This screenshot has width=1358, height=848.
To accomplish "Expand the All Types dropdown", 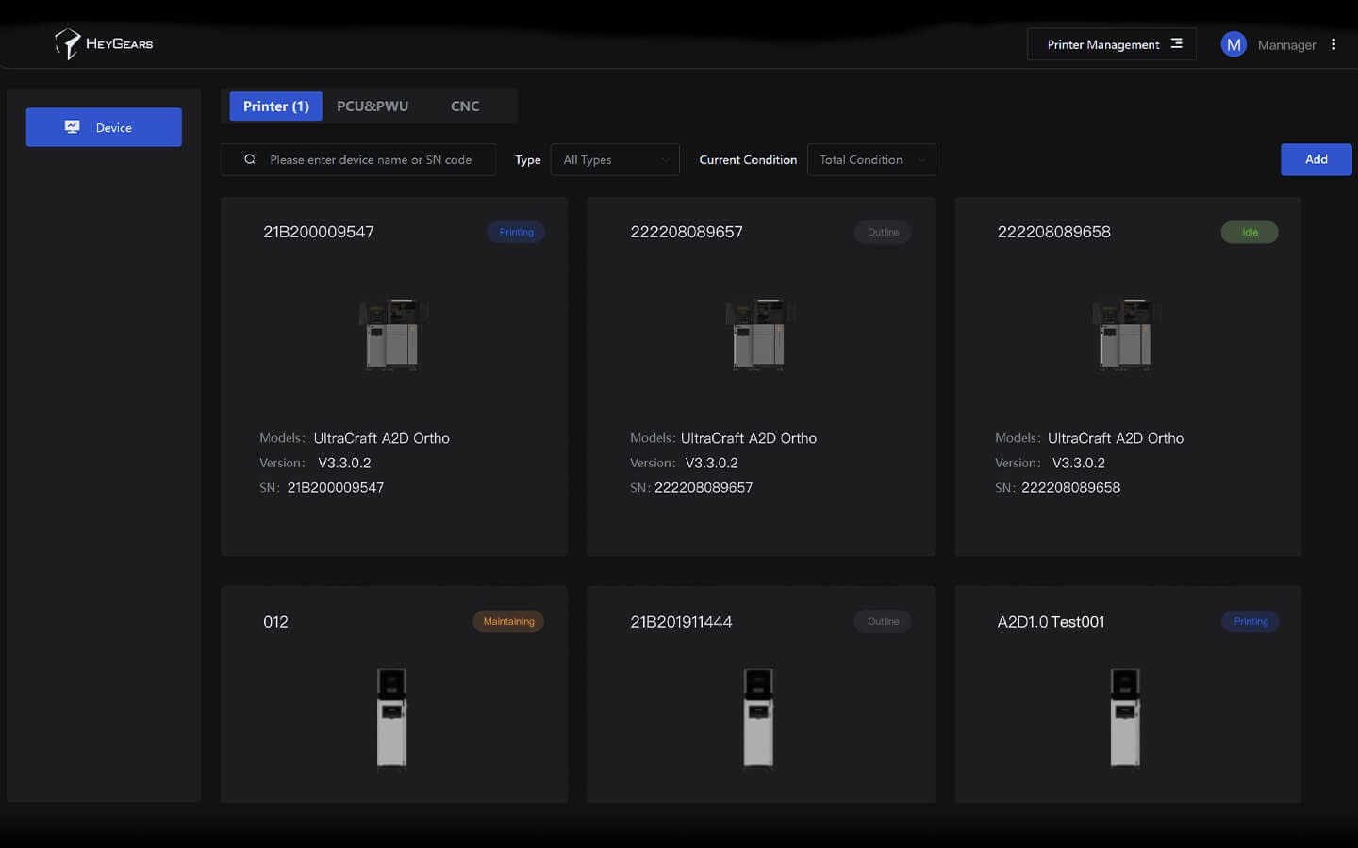I will tap(615, 160).
